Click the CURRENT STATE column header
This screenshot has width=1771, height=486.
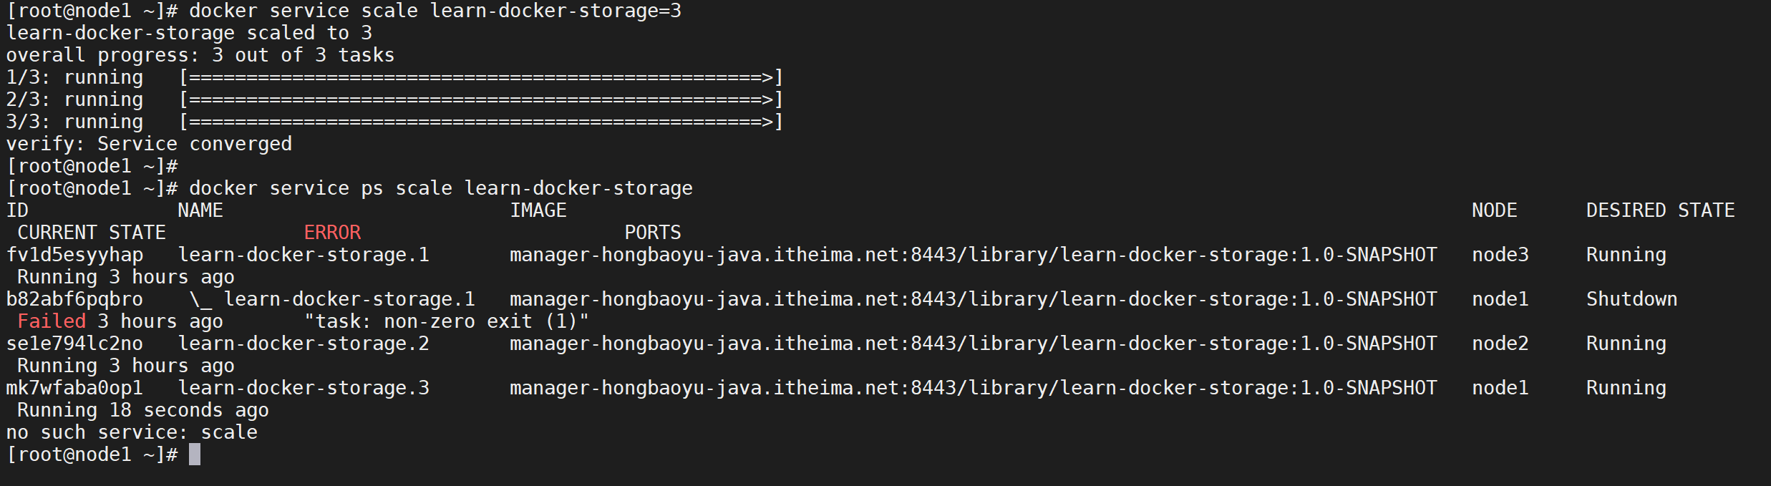tap(92, 233)
